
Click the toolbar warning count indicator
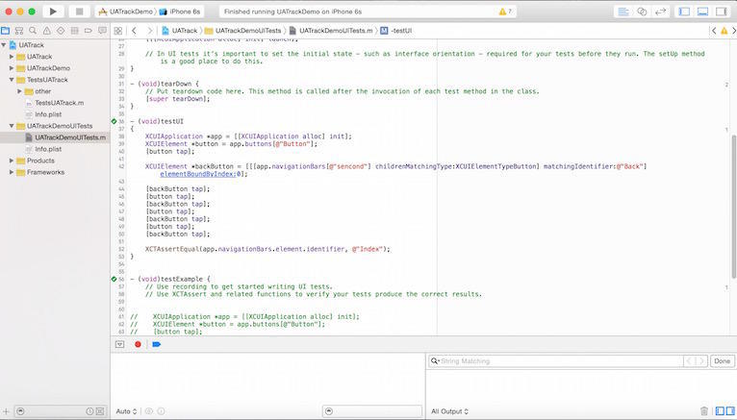pyautogui.click(x=505, y=12)
